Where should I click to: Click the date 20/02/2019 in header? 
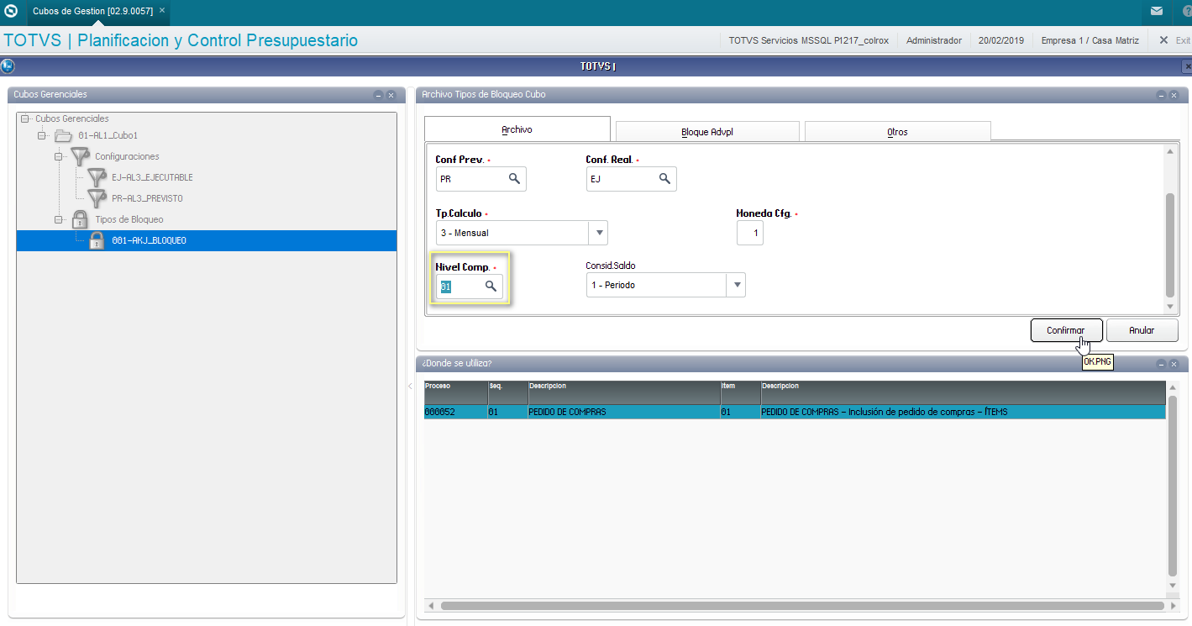[x=1001, y=40]
